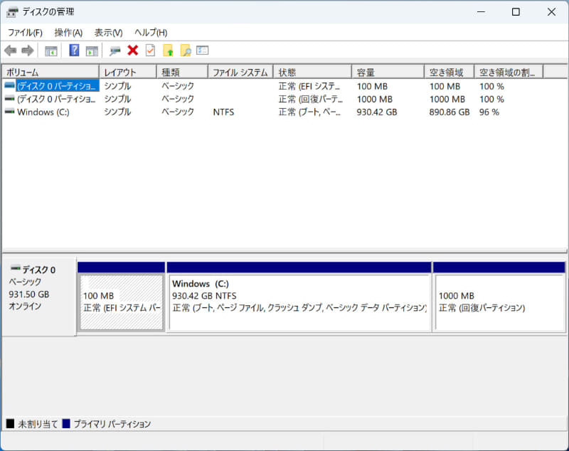Click the folder with magnifier toolbar icon

click(x=184, y=50)
